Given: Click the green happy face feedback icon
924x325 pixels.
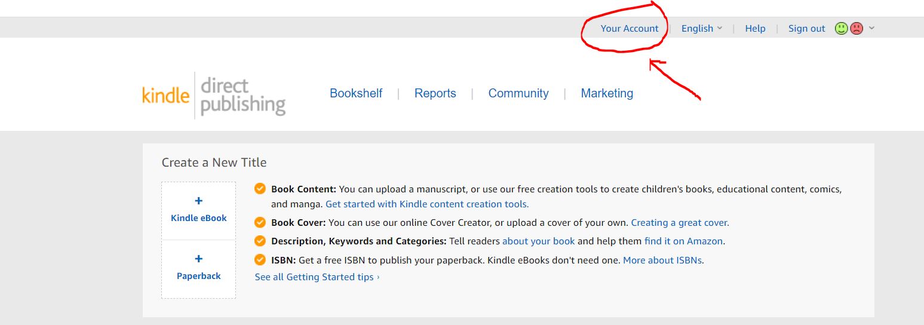Looking at the screenshot, I should tap(842, 28).
